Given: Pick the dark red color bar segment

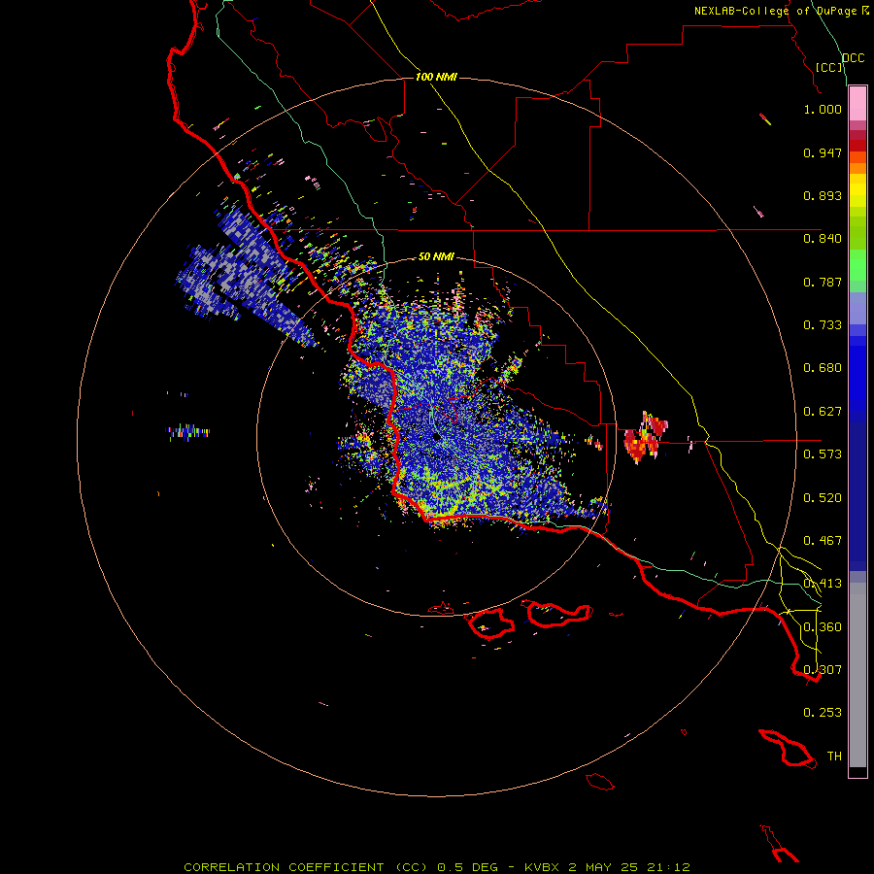Looking at the screenshot, I should pos(857,145).
